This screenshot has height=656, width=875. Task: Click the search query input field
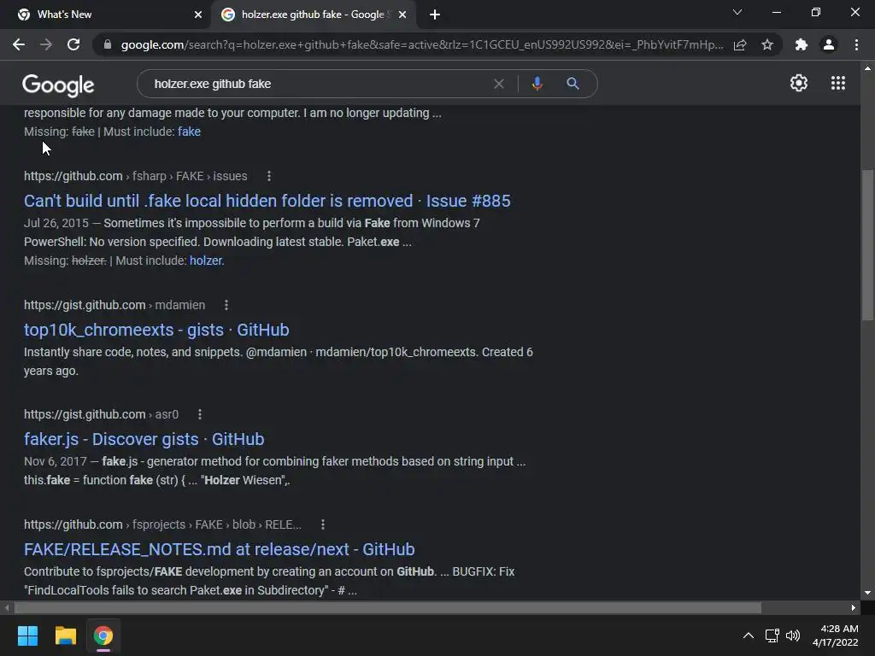pyautogui.click(x=318, y=84)
